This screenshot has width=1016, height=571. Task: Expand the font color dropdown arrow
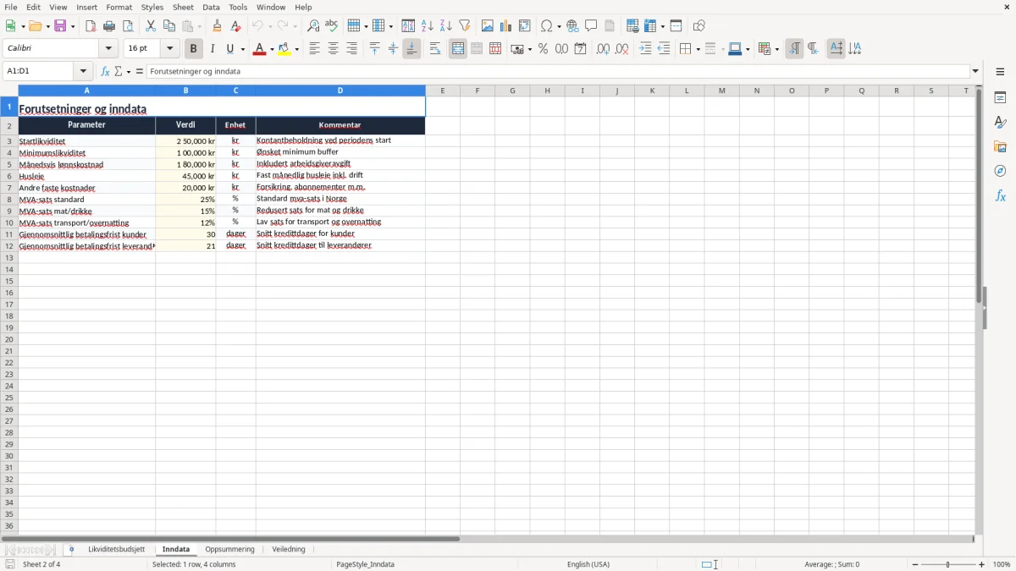[272, 49]
